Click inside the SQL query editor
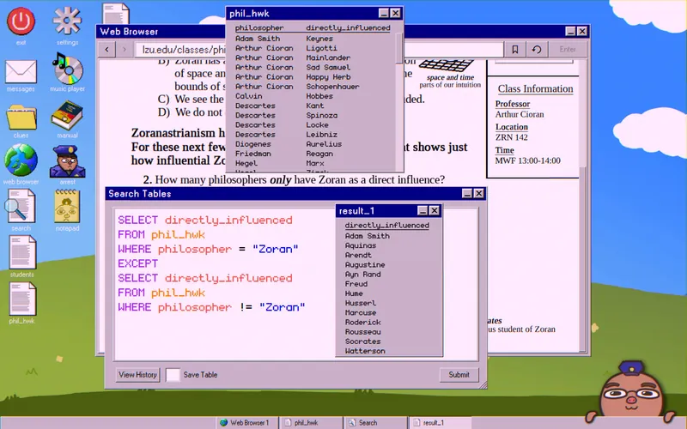This screenshot has width=687, height=429. pyautogui.click(x=224, y=285)
